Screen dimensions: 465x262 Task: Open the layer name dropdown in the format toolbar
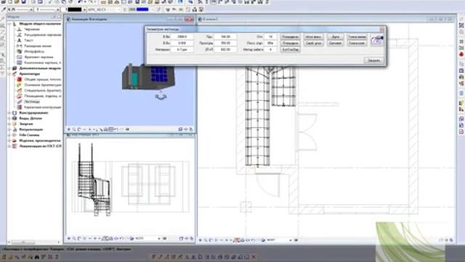(119, 9)
